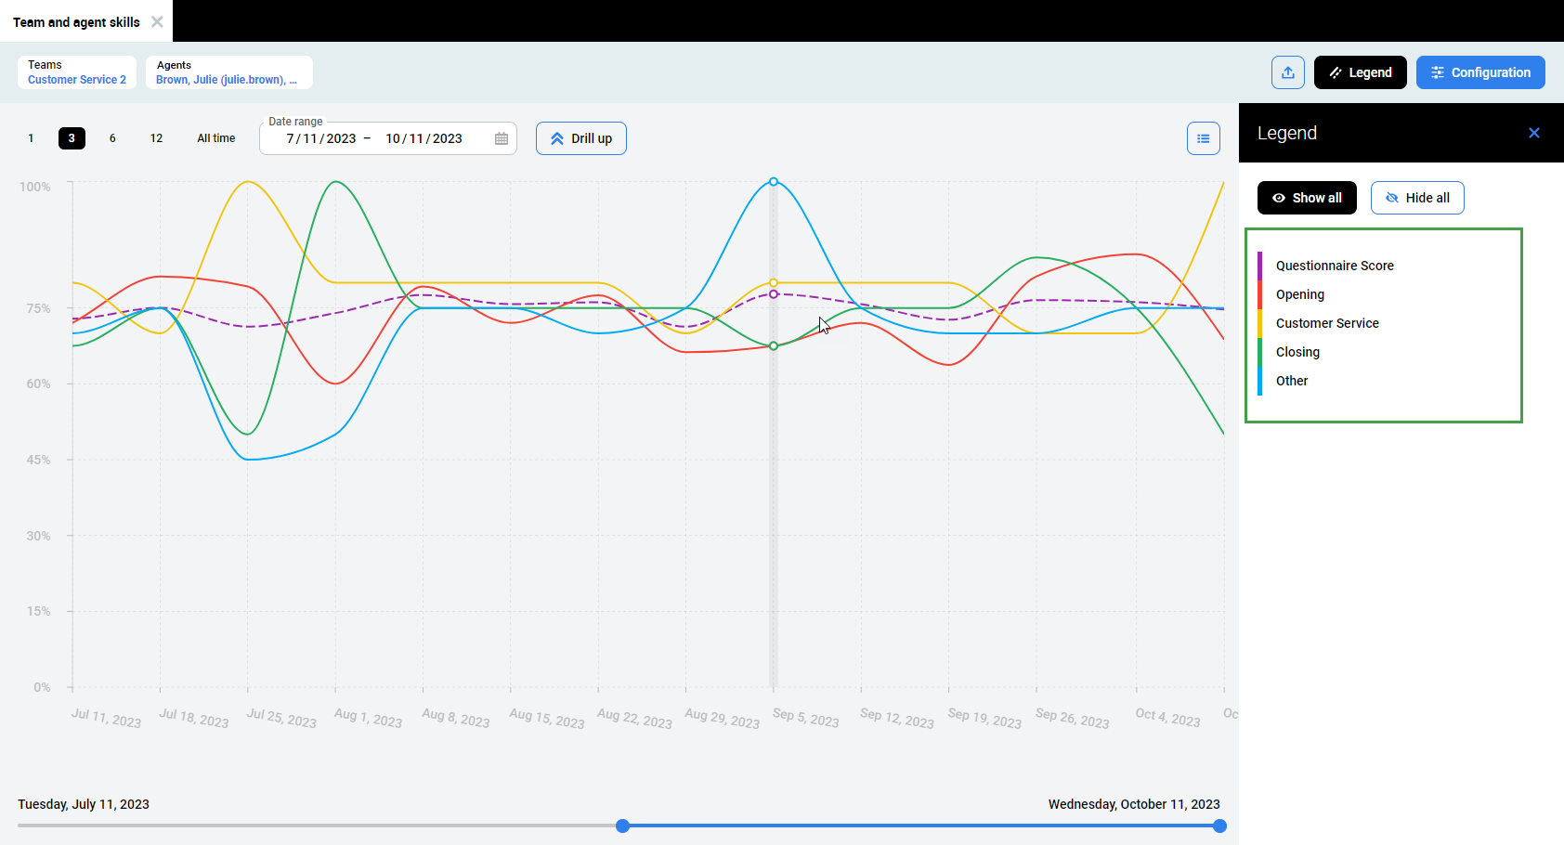
Task: Open the calendar picker in Date range
Action: pos(502,138)
